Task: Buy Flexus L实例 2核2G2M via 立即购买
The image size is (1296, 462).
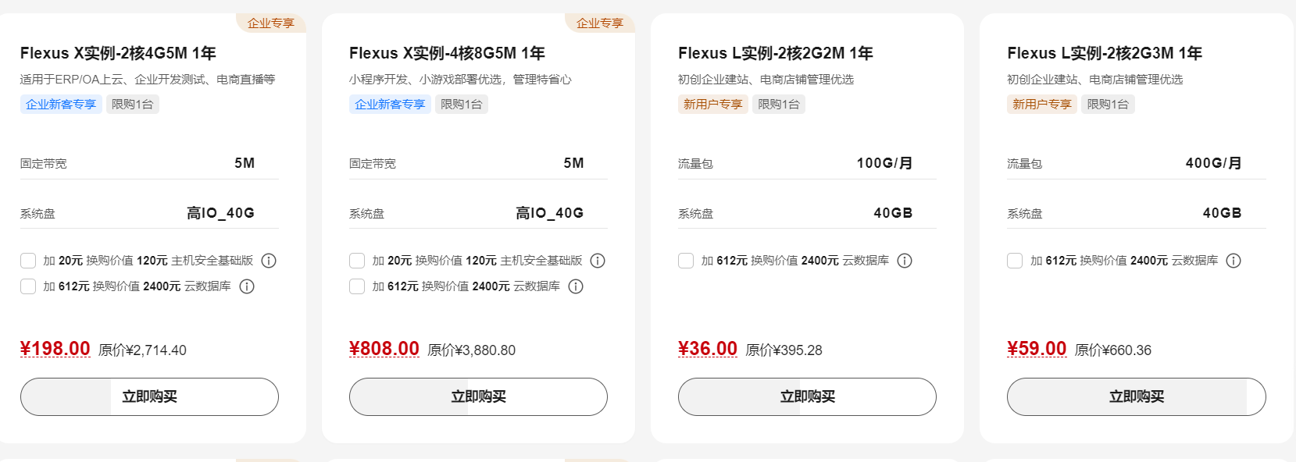Action: (807, 396)
